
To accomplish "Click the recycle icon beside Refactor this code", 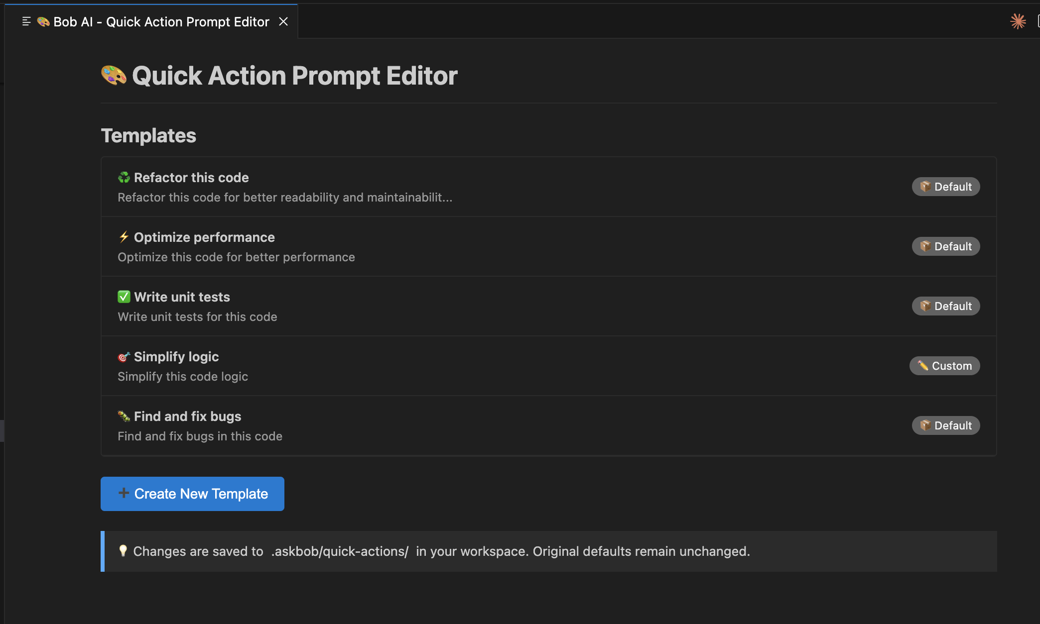I will tap(124, 178).
